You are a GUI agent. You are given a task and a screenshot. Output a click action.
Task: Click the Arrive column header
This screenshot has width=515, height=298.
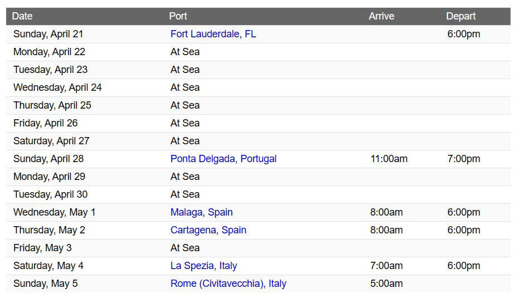tap(381, 16)
